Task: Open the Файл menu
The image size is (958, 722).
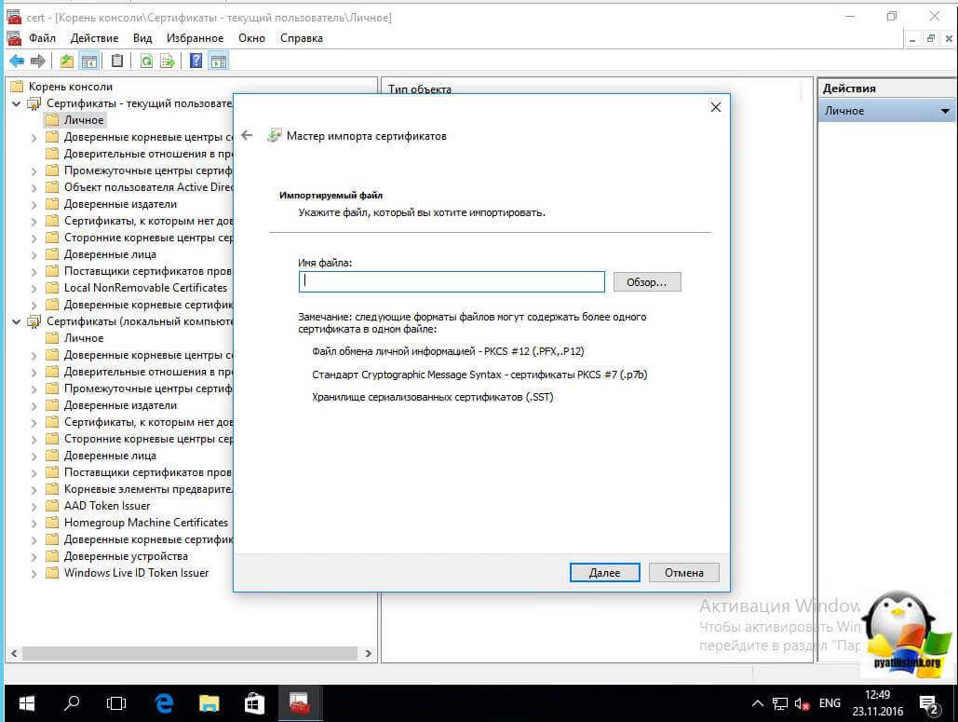Action: (x=42, y=38)
